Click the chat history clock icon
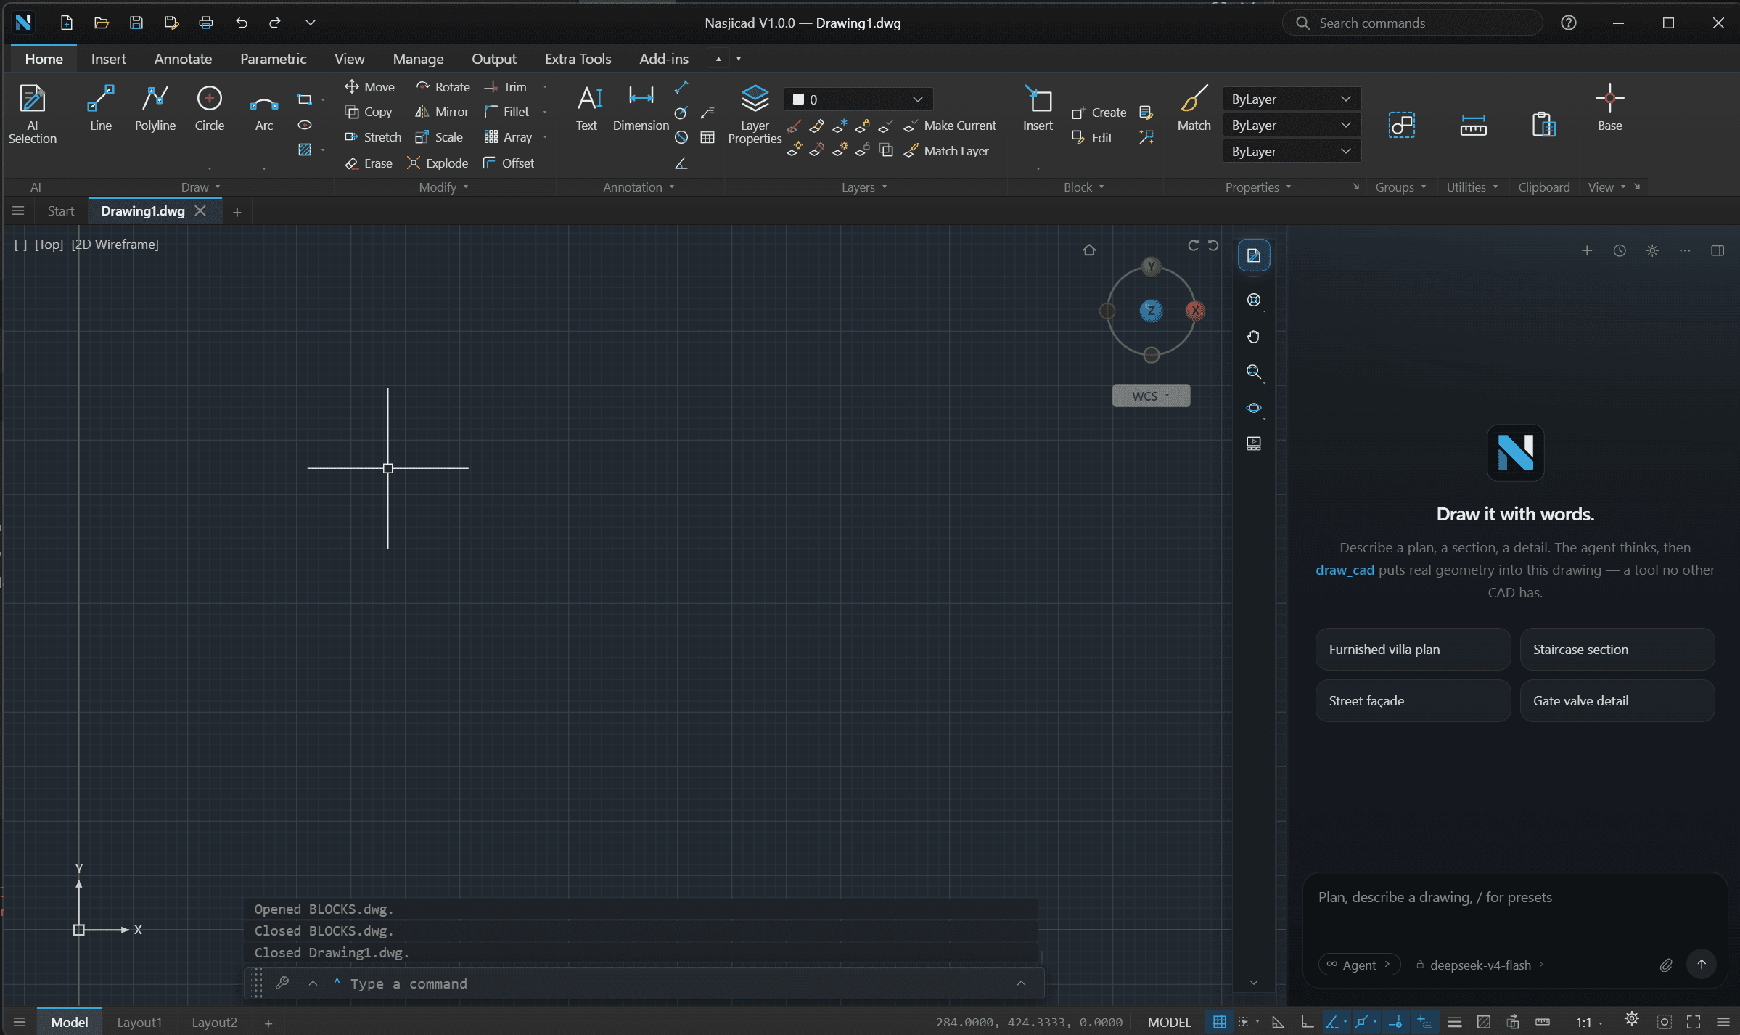 [x=1619, y=251]
